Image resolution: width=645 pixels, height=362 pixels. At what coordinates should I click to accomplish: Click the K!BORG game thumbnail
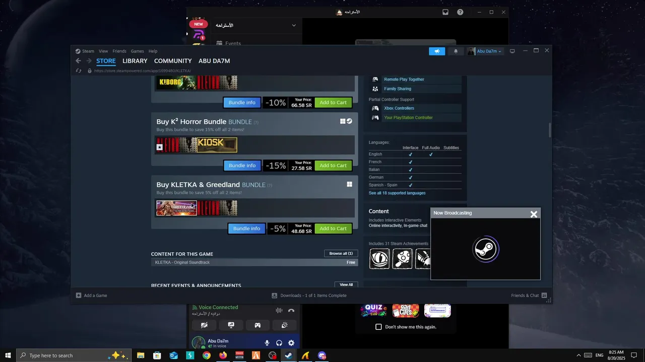click(x=176, y=82)
